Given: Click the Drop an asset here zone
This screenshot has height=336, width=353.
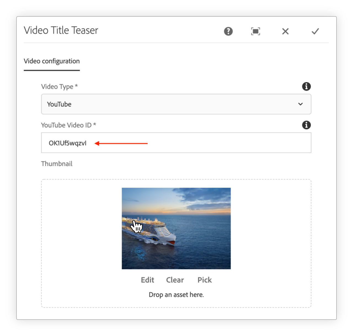Looking at the screenshot, I should (x=176, y=294).
